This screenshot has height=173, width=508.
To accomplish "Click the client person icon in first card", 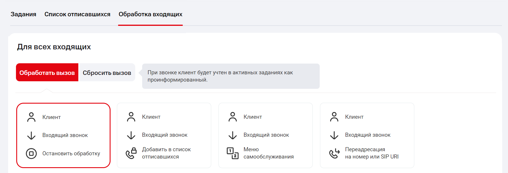I will (x=31, y=117).
